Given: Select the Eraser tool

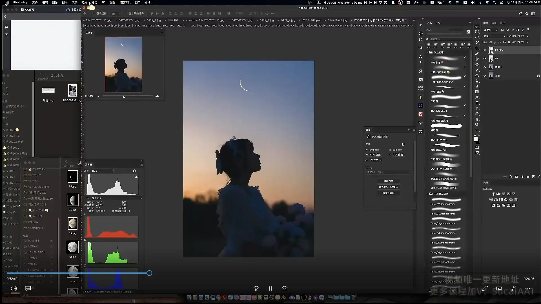Looking at the screenshot, I should point(477,86).
